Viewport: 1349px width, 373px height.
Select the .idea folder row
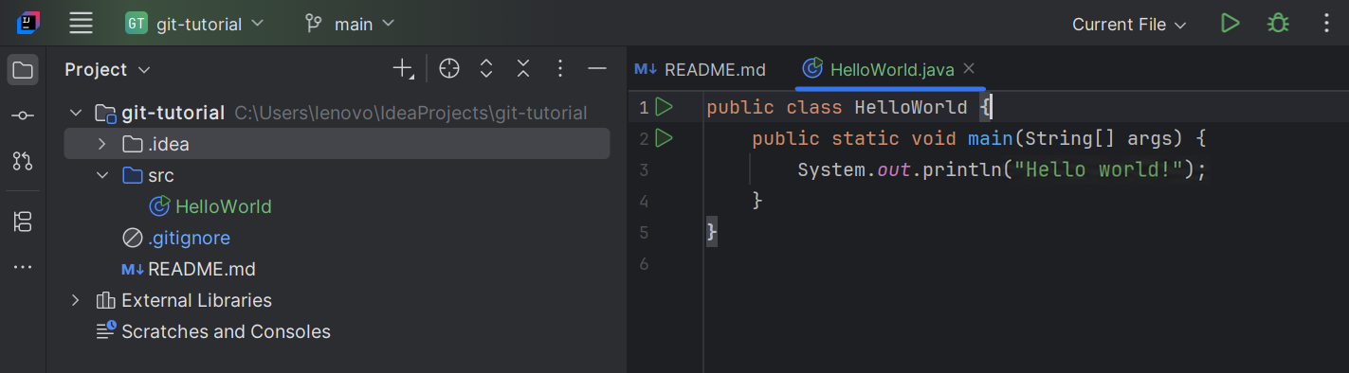coord(337,145)
